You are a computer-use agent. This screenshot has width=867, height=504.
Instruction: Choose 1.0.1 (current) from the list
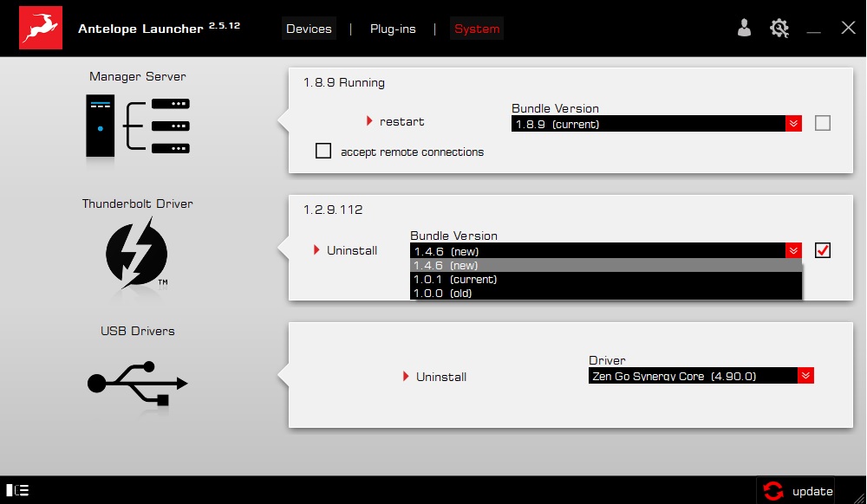coord(606,280)
